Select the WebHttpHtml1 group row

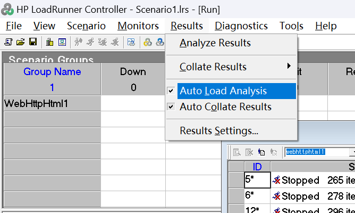point(52,103)
